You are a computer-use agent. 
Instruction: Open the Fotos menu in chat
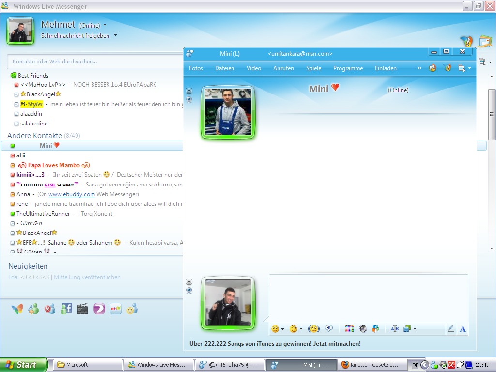point(196,68)
